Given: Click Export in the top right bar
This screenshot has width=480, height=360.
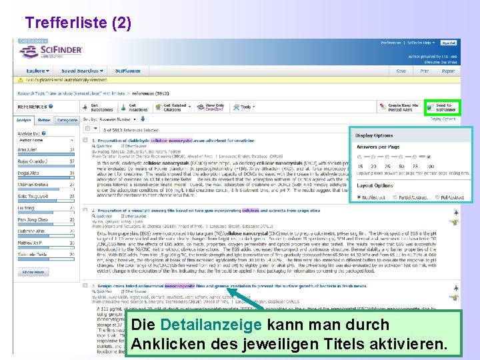Looking at the screenshot, I should 448,71.
